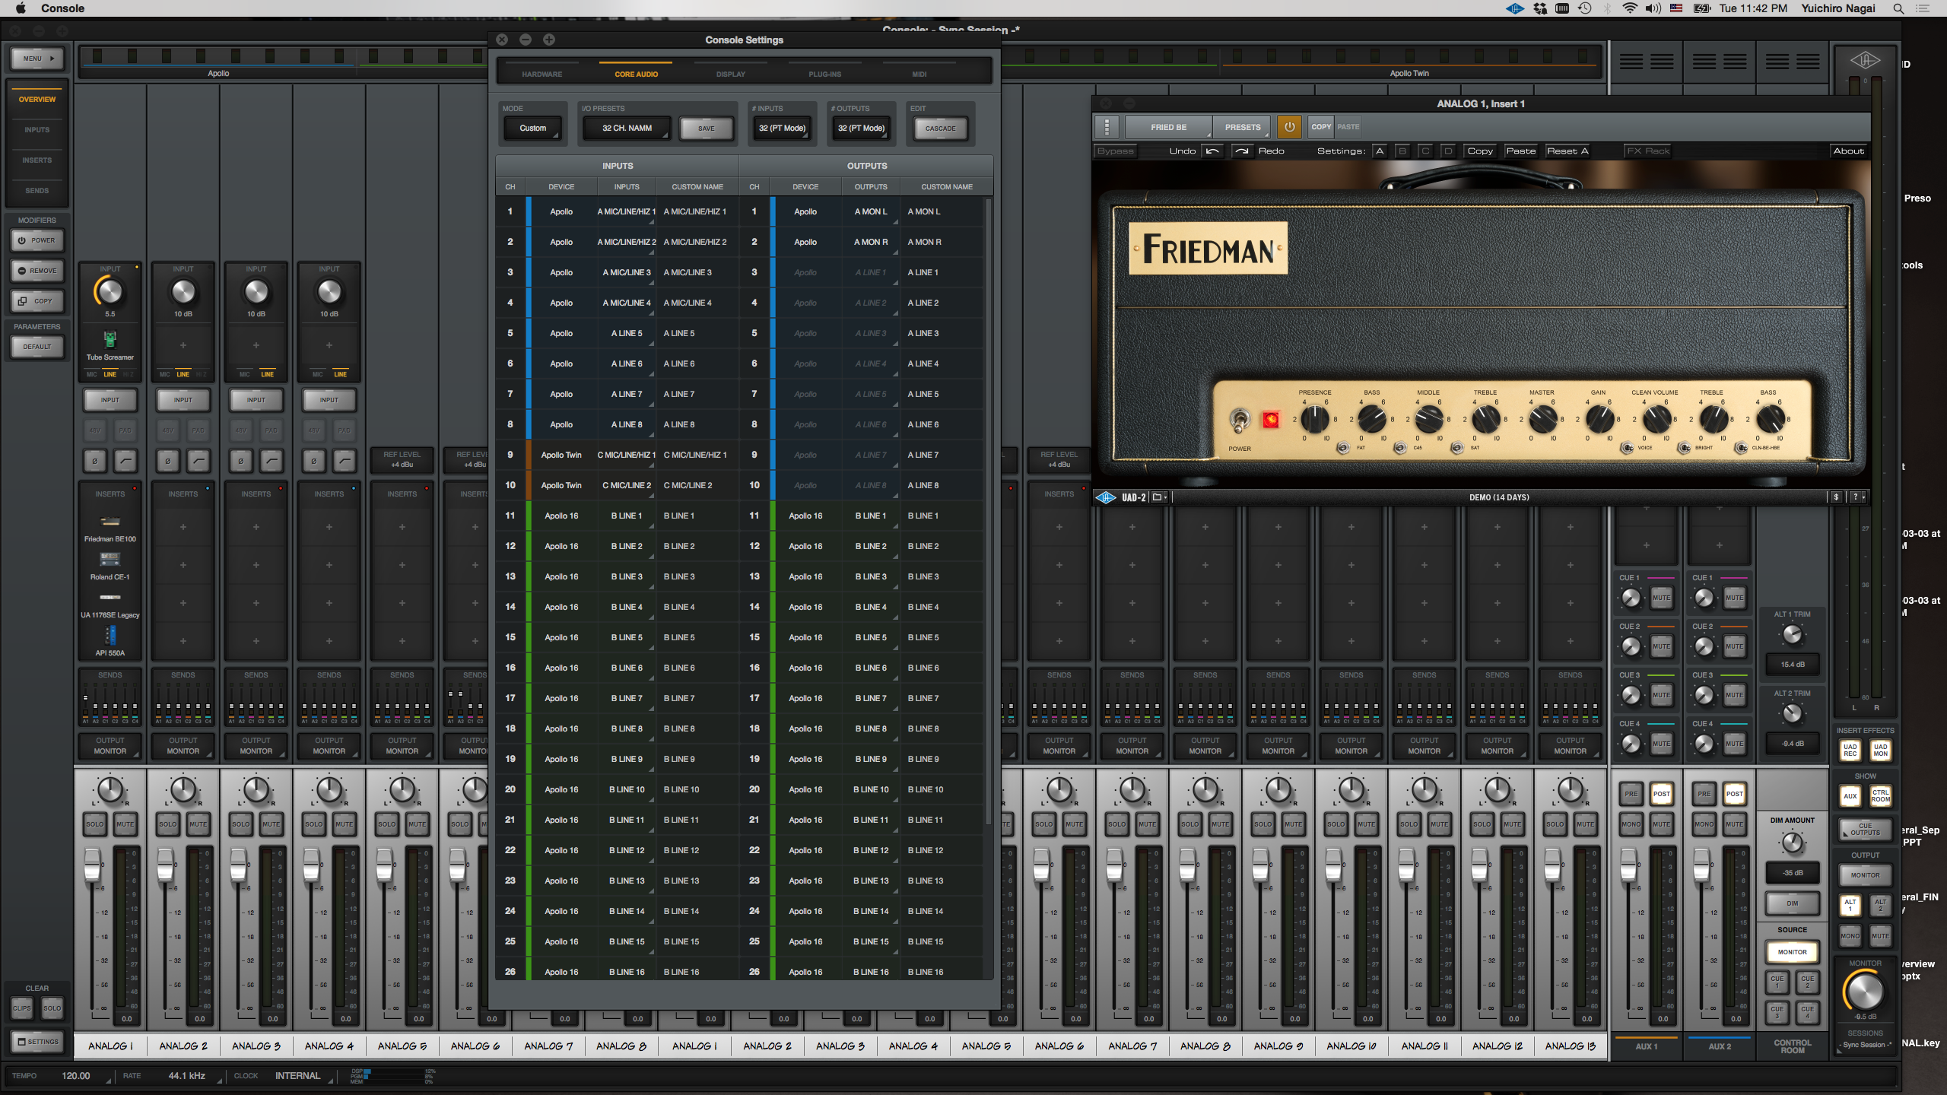
Task: Click Reset A in the plug-in toolbar
Action: 1567,151
